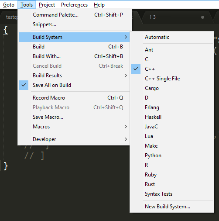Image resolution: width=219 pixels, height=221 pixels.
Task: Select checked C++ build system
Action: 172,69
